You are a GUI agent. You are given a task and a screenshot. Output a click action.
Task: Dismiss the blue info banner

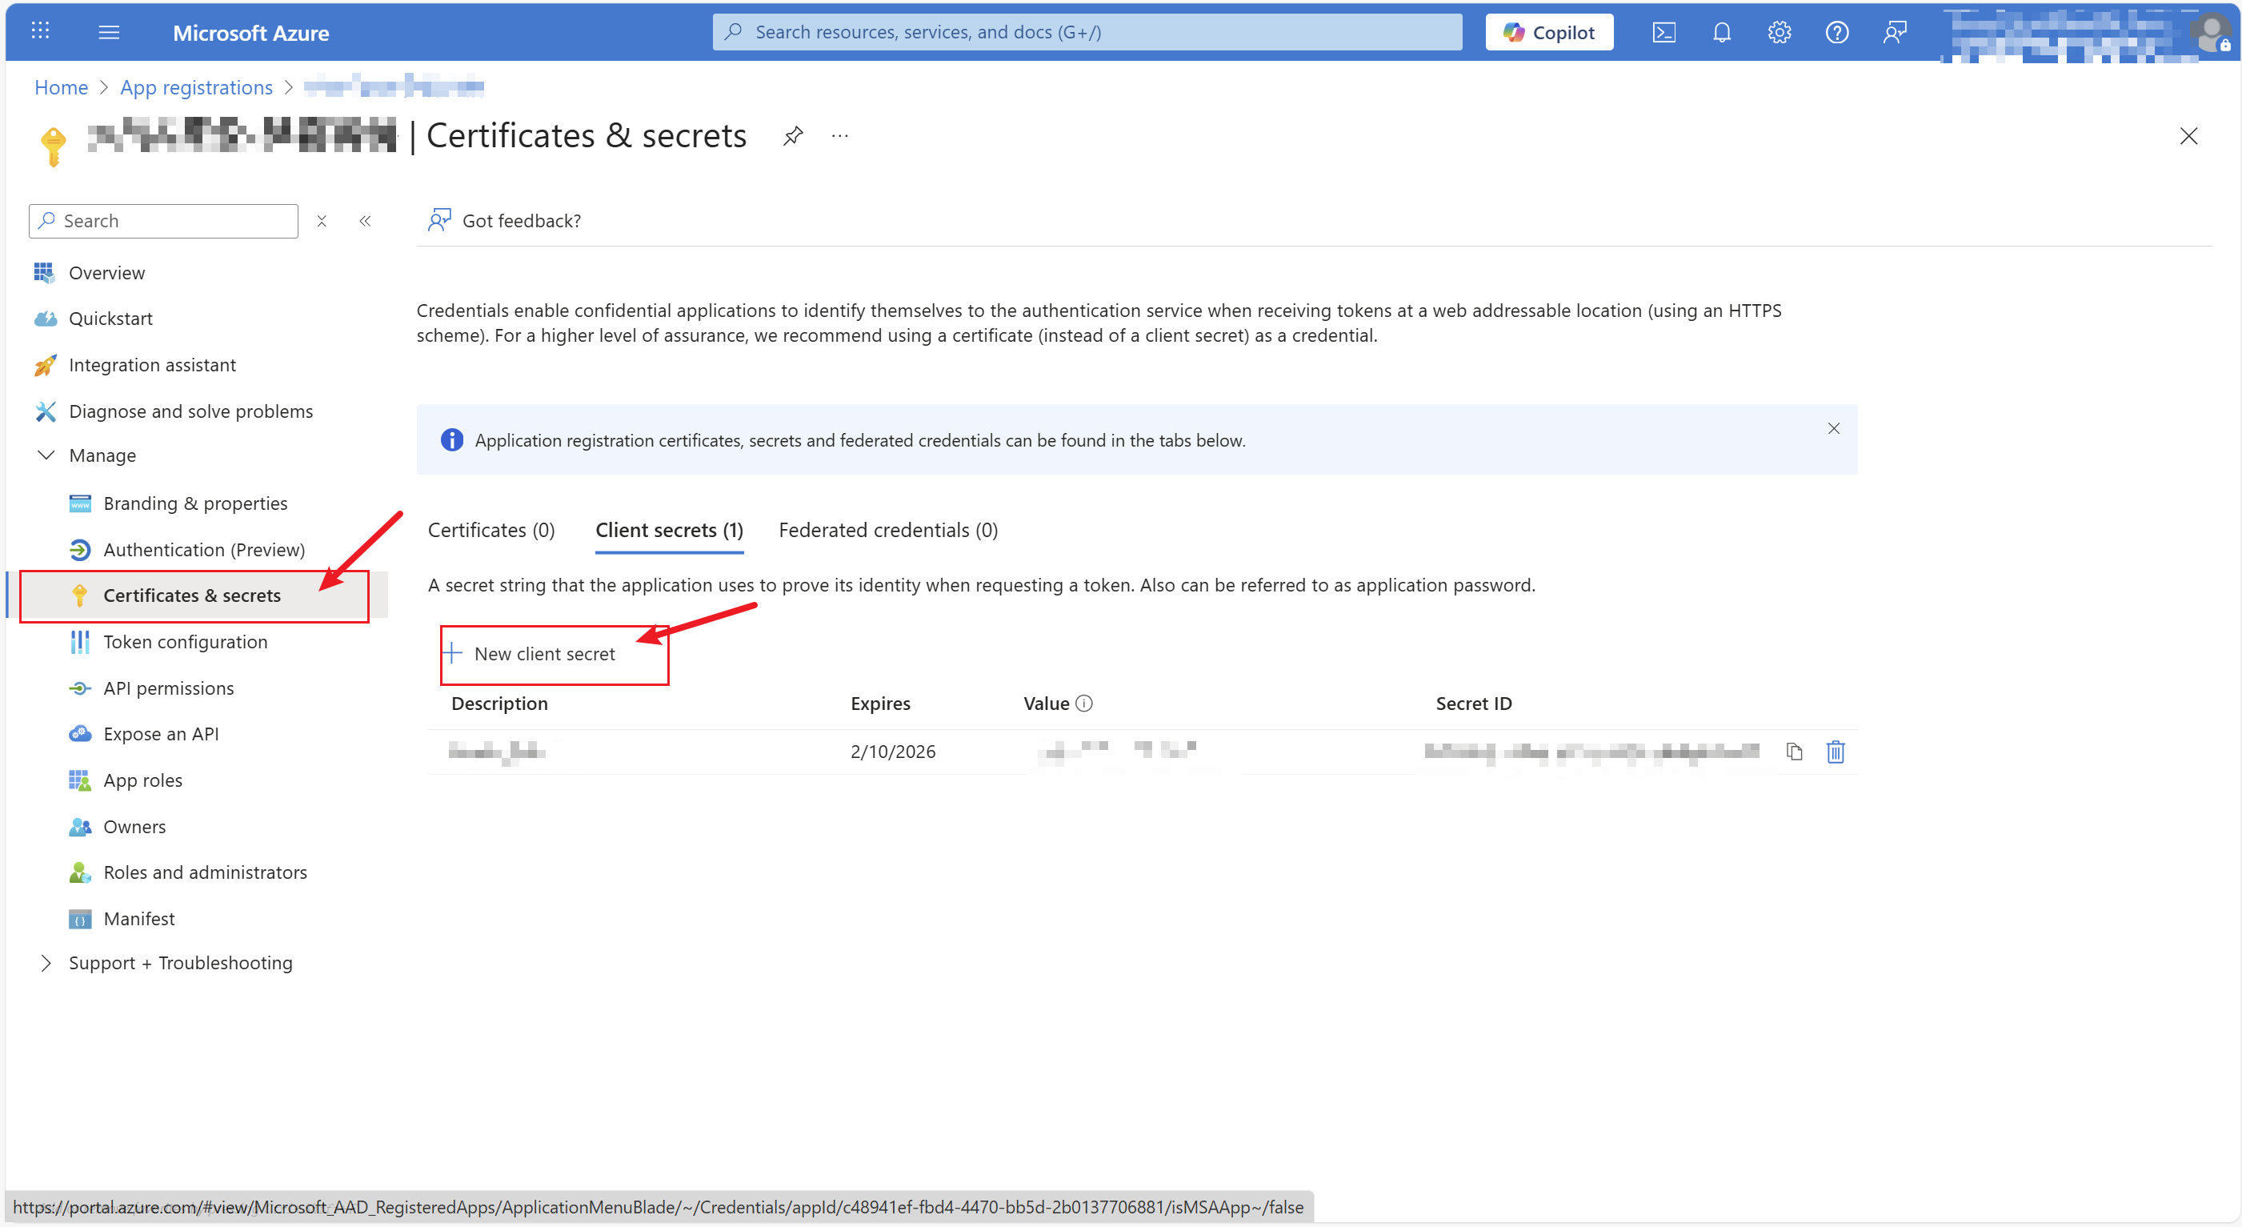tap(1833, 428)
